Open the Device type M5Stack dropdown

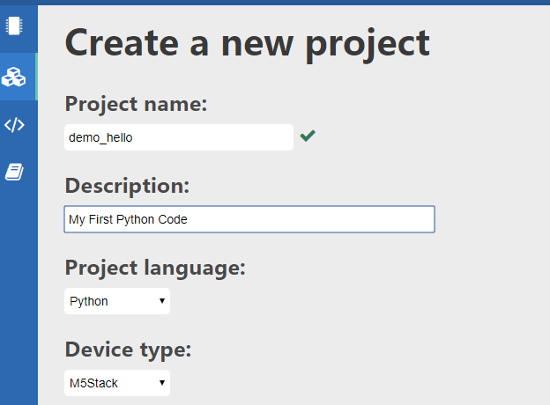pyautogui.click(x=117, y=383)
